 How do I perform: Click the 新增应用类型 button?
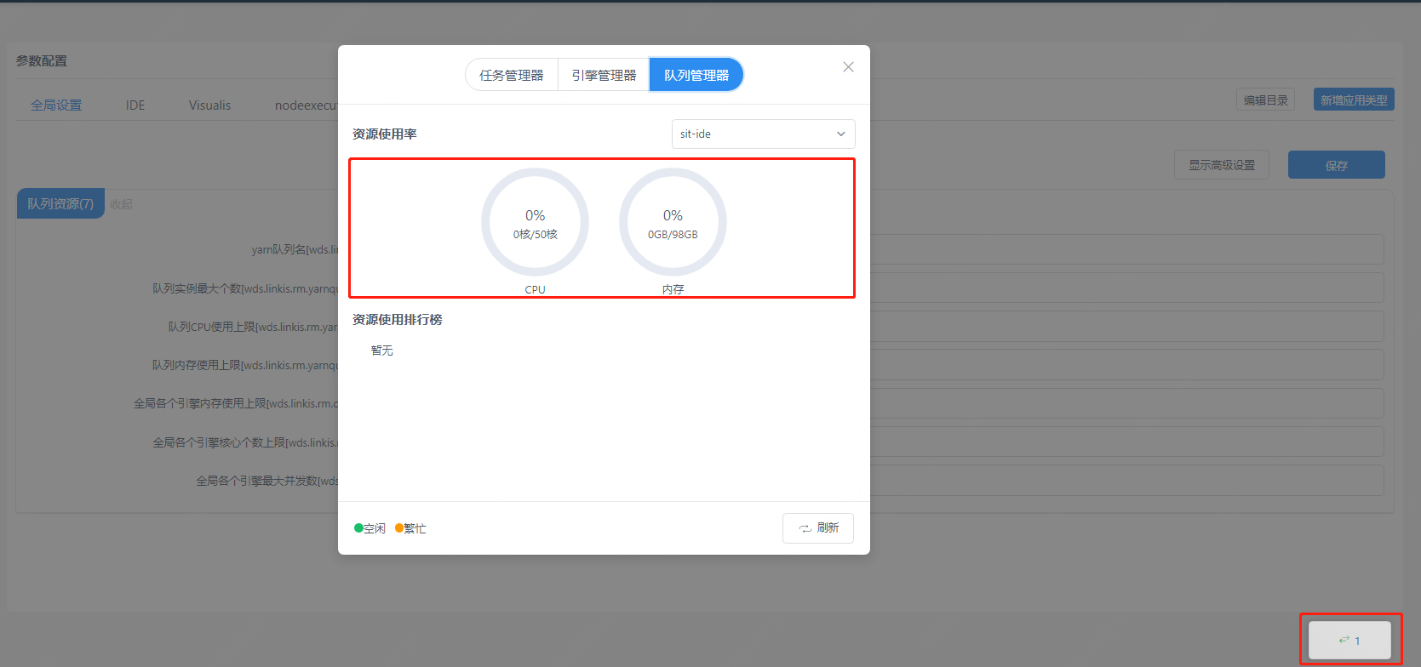(1353, 100)
